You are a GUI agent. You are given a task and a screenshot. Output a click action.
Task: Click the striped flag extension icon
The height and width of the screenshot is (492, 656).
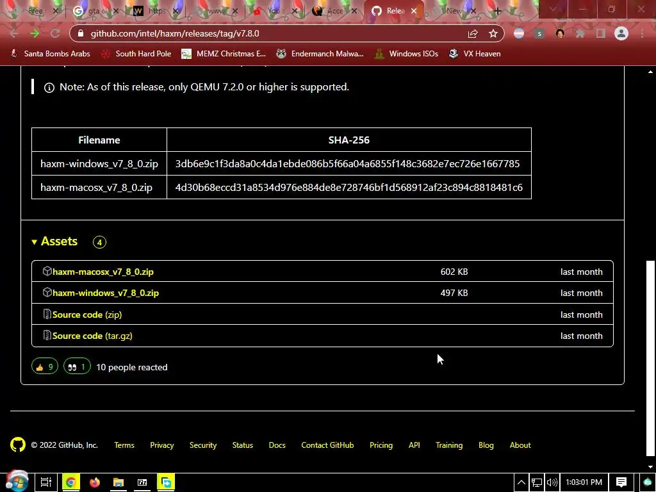click(519, 33)
